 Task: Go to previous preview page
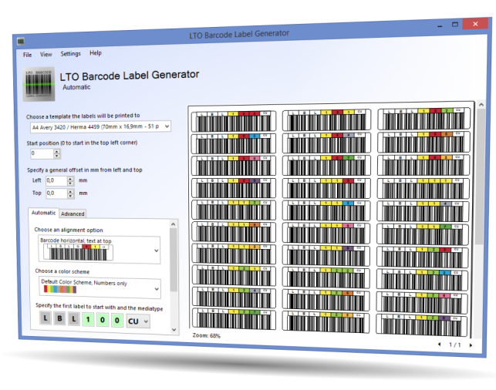tap(440, 345)
